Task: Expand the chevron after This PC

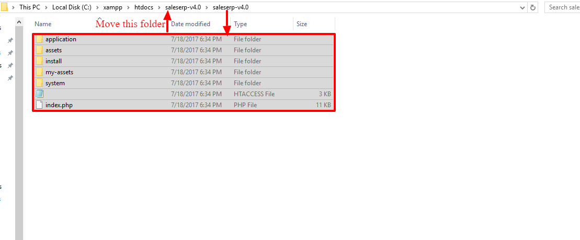Action: (x=46, y=7)
